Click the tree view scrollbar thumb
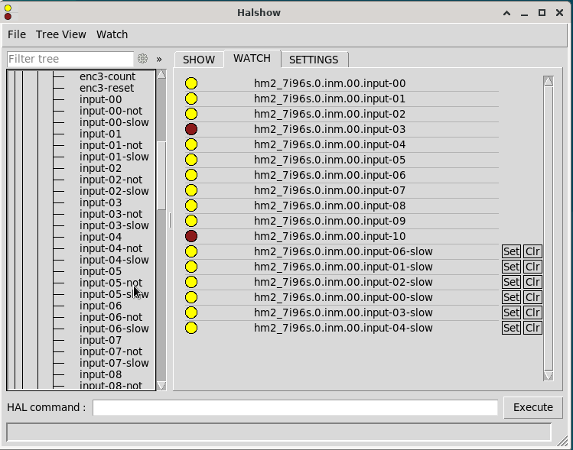The image size is (573, 450). (161, 175)
